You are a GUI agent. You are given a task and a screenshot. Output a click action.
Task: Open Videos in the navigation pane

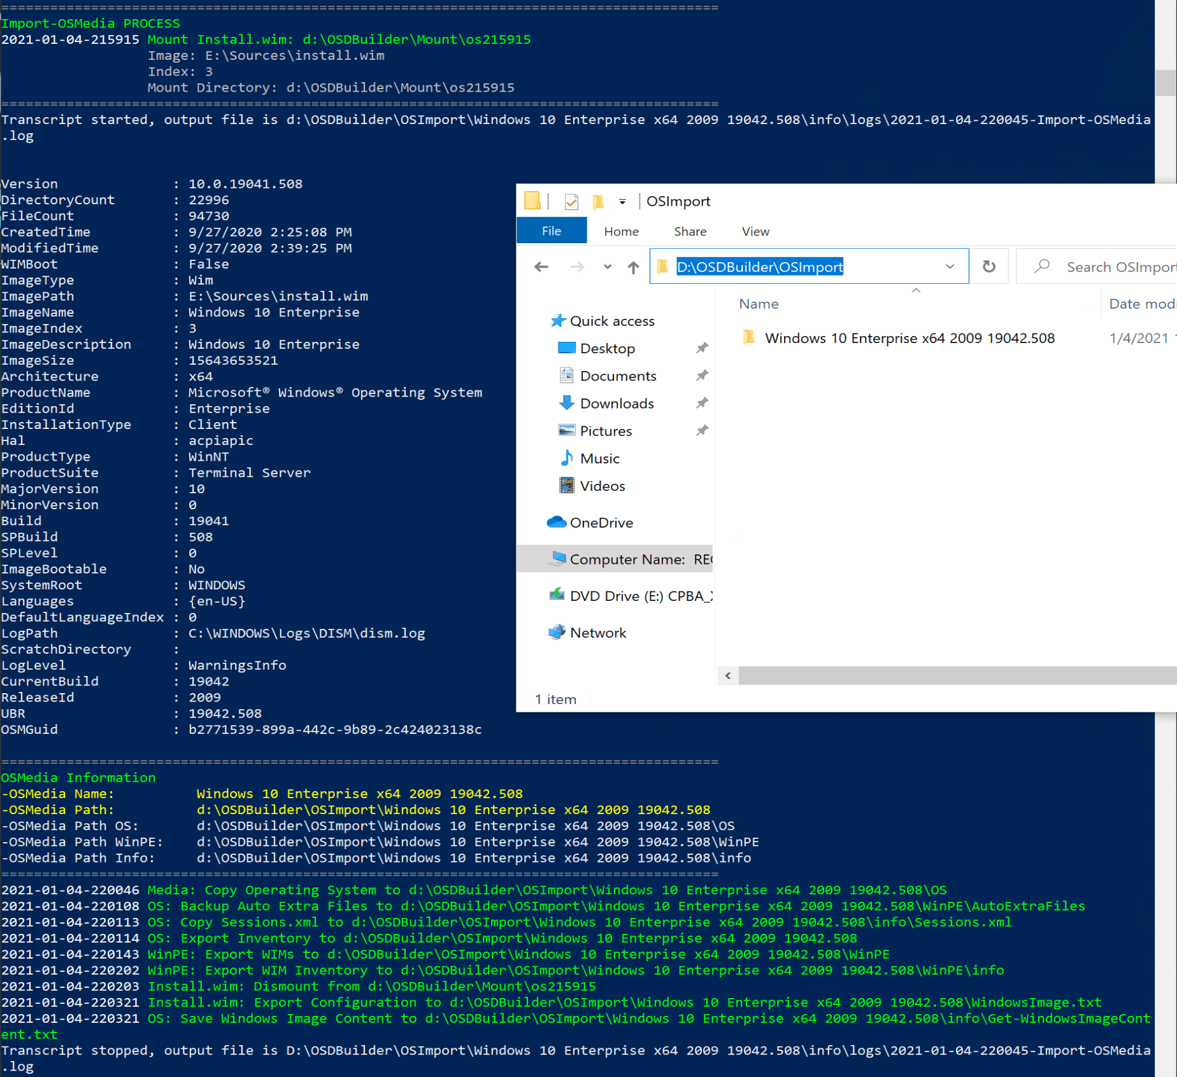click(x=601, y=486)
